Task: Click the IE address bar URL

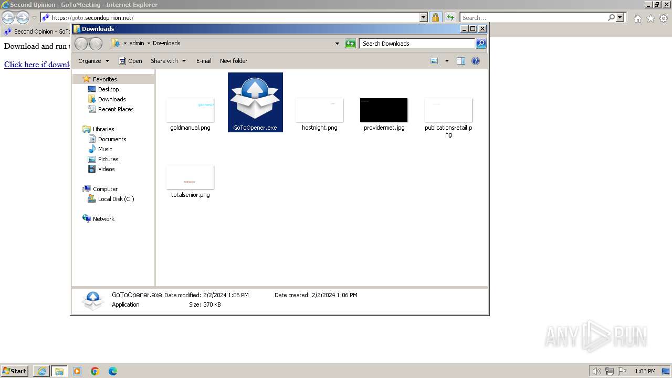Action: coord(92,18)
